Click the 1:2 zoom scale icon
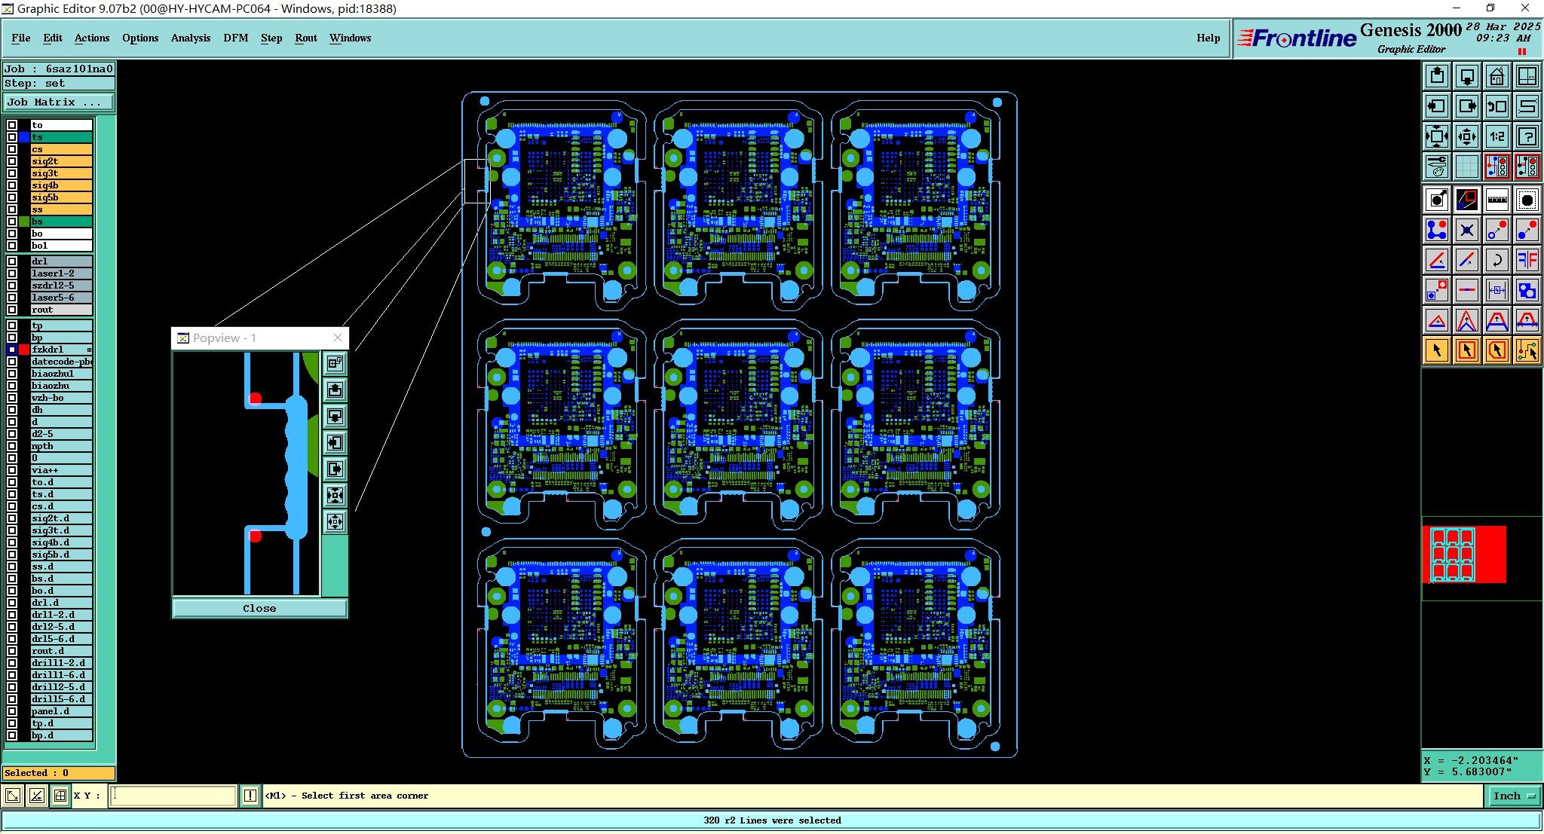This screenshot has width=1544, height=834. click(1497, 136)
